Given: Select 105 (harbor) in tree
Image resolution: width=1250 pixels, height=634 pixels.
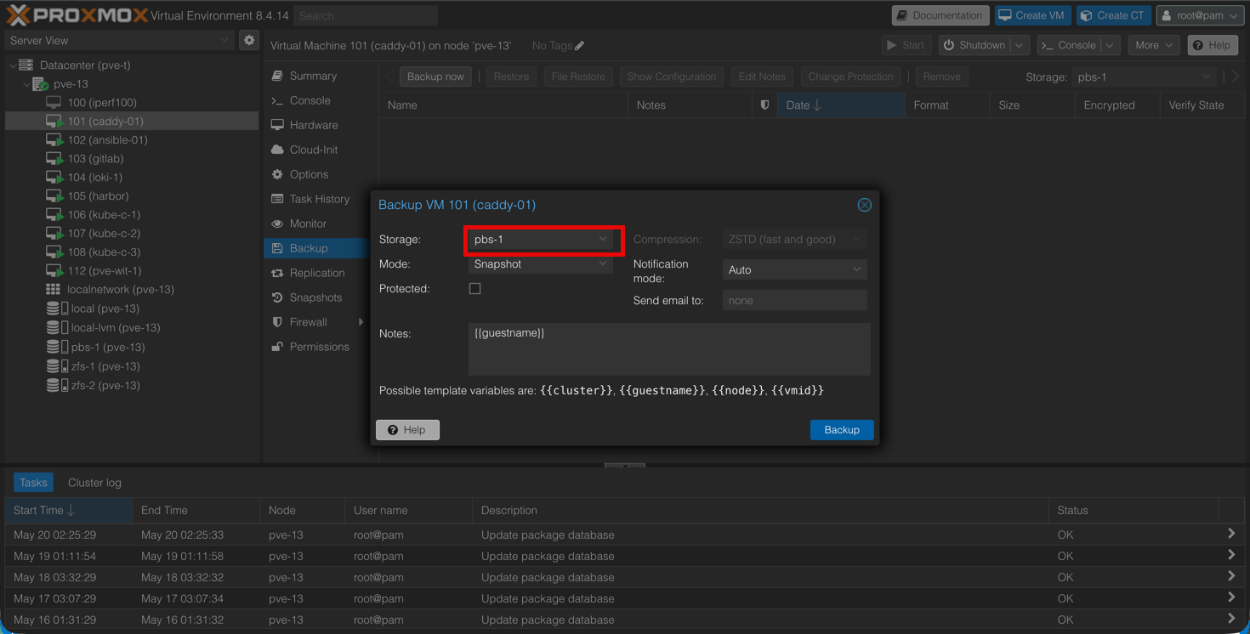Looking at the screenshot, I should pos(98,195).
